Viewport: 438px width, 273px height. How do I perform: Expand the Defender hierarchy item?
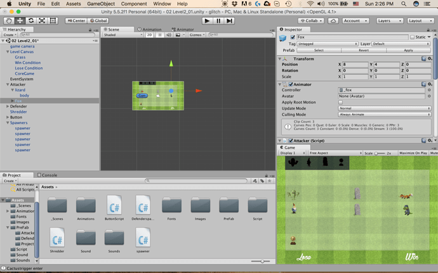click(8, 106)
